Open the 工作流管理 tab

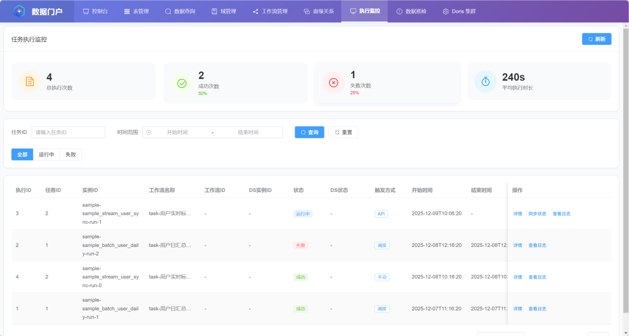click(270, 11)
